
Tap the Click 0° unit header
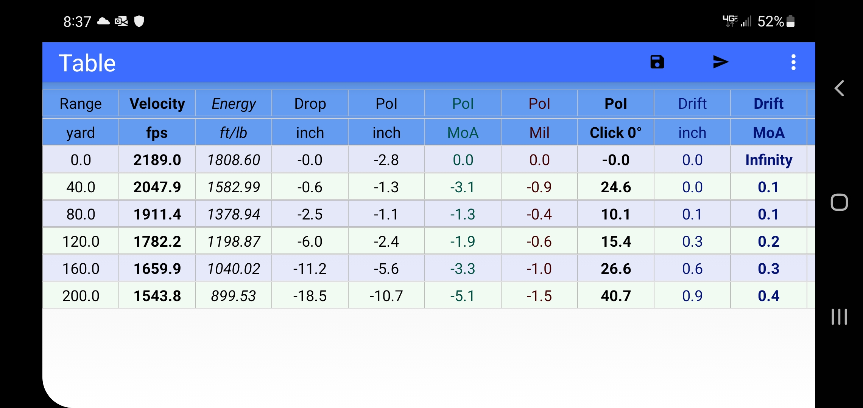pos(616,133)
